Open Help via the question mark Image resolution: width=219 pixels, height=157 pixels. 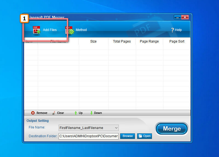pos(172,30)
